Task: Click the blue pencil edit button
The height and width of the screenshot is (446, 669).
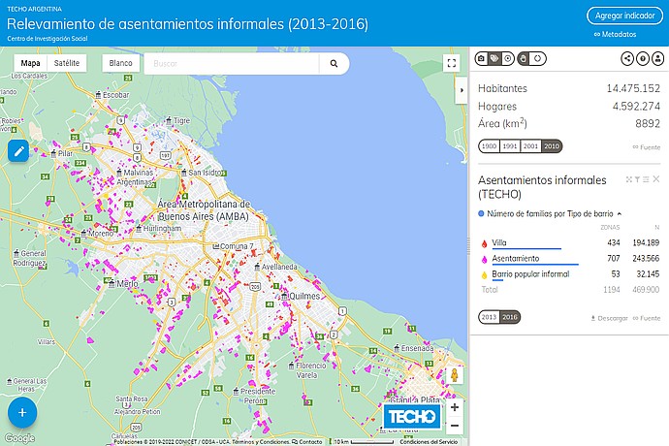Action: coord(18,151)
